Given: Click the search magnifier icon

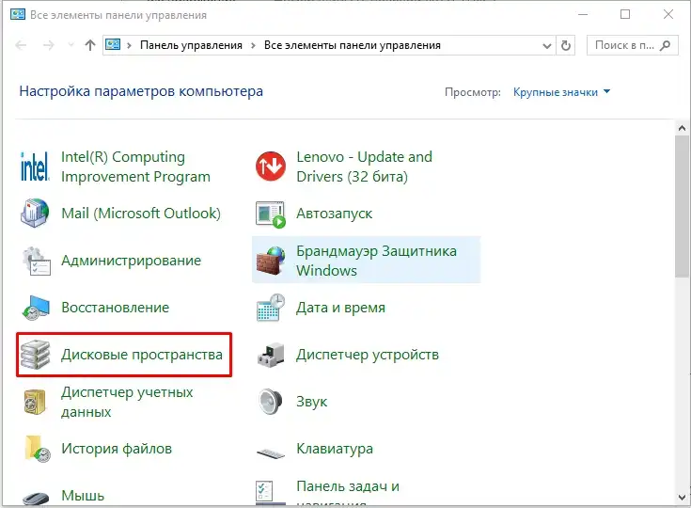Looking at the screenshot, I should 665,45.
